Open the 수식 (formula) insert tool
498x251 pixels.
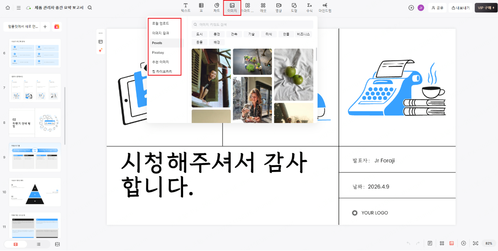tap(309, 7)
